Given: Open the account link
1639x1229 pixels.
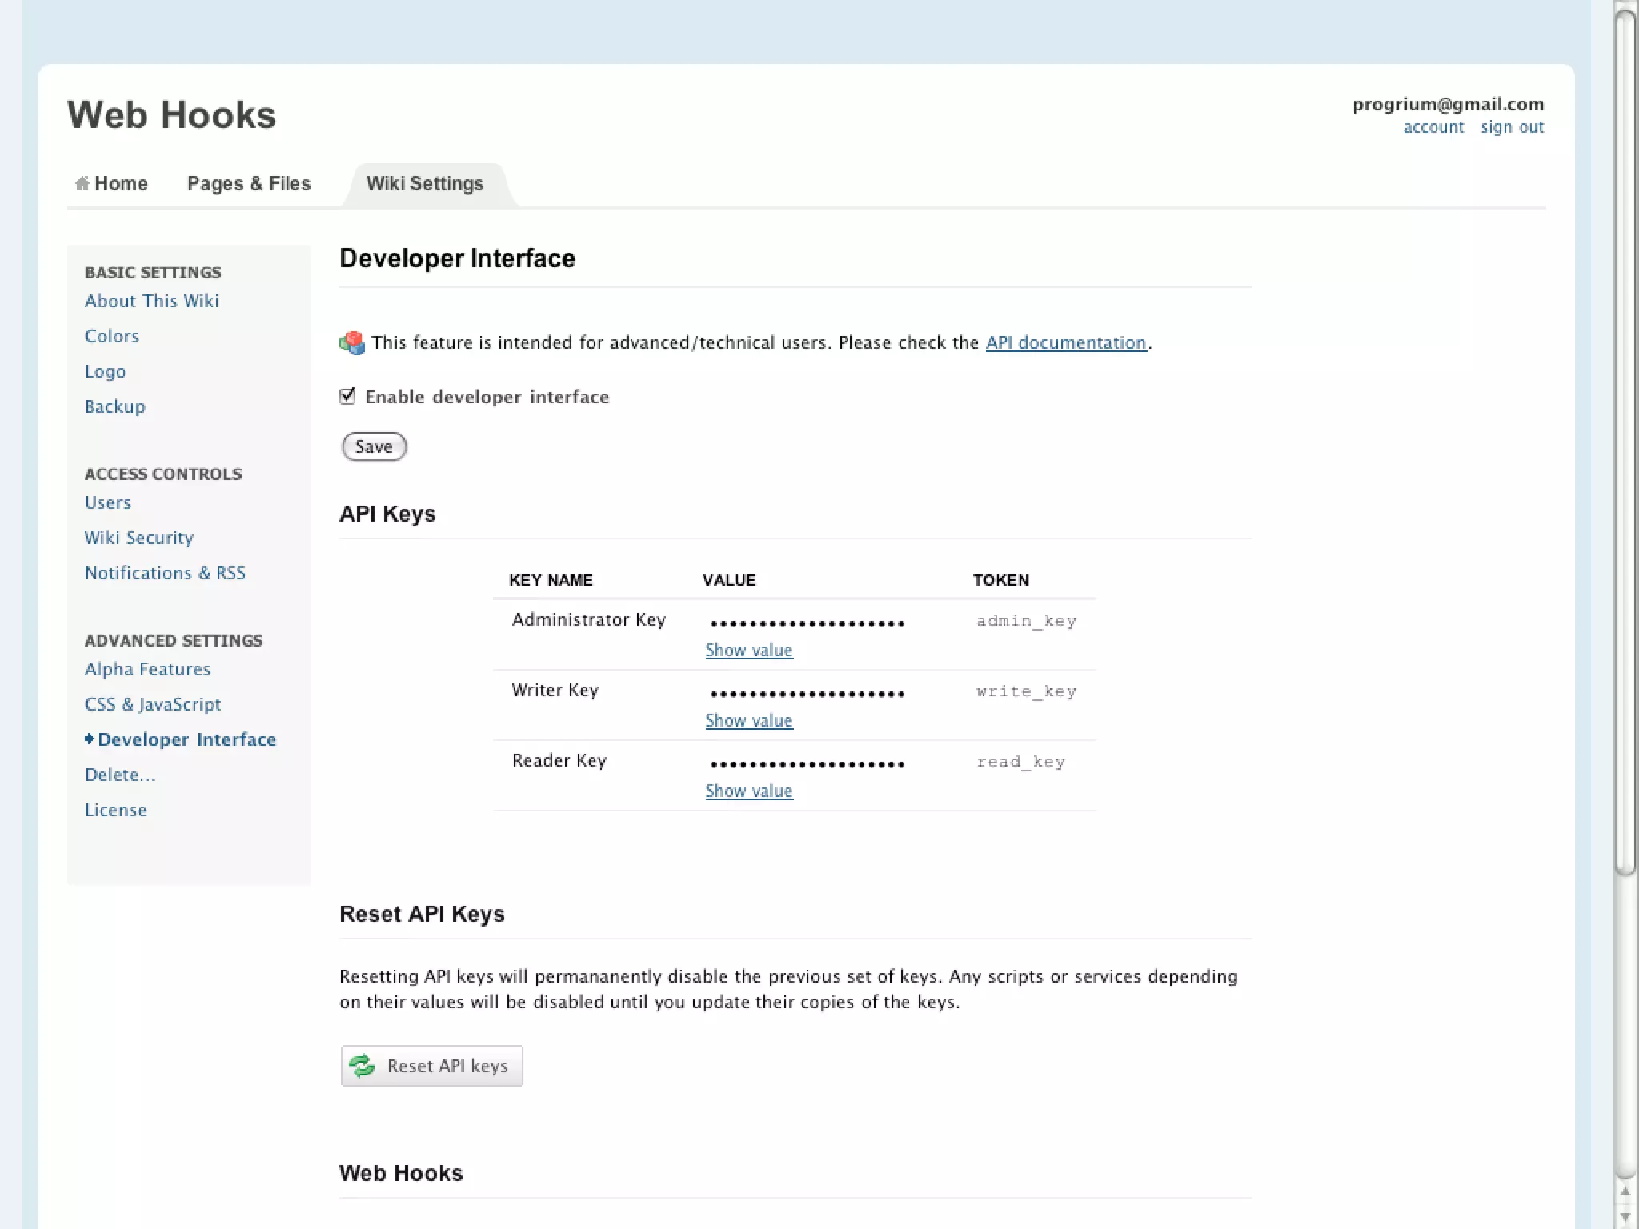Looking at the screenshot, I should 1433,127.
